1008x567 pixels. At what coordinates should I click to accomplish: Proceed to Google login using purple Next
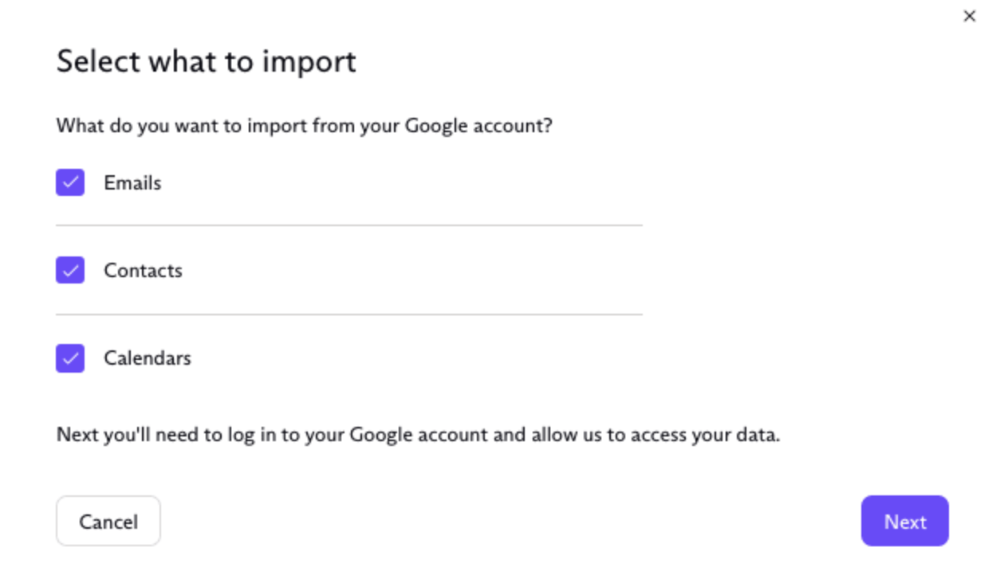[904, 521]
